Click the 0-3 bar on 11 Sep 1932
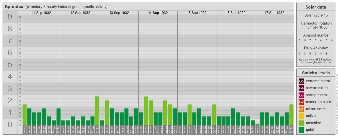This screenshot has height=137, width=338. click(x=25, y=115)
